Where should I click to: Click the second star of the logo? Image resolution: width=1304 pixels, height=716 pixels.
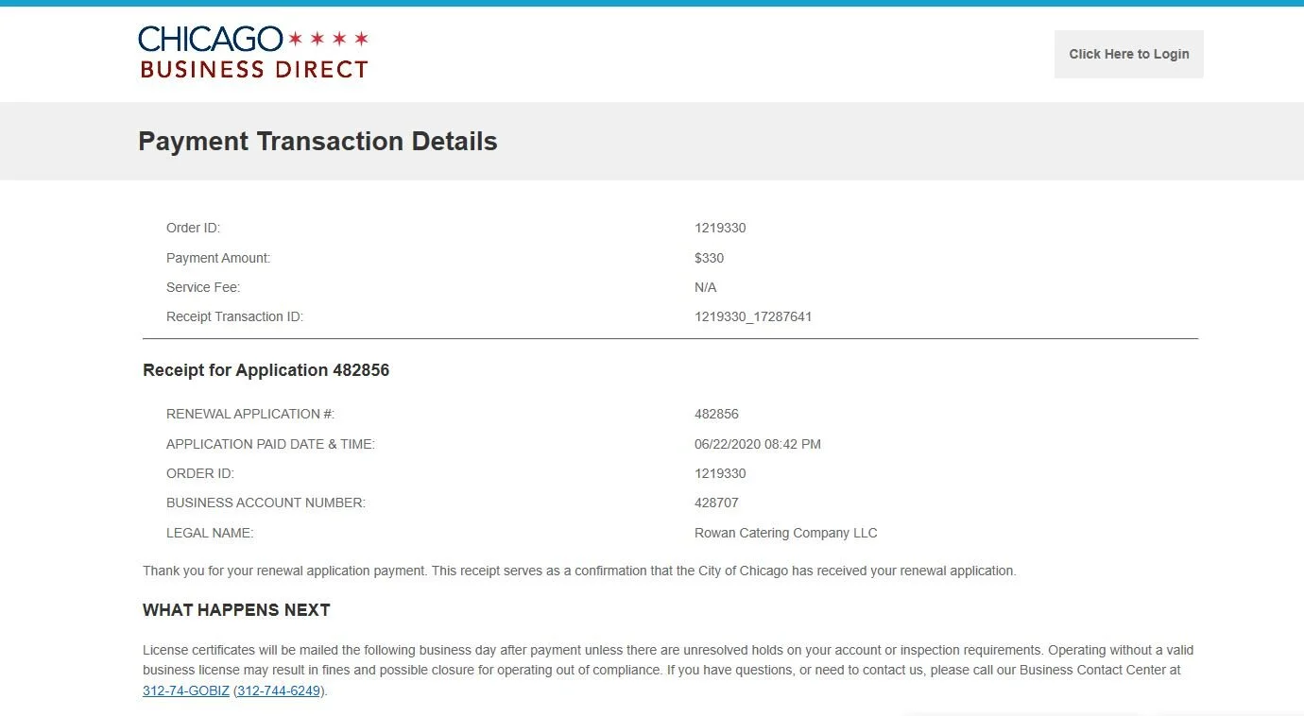317,38
